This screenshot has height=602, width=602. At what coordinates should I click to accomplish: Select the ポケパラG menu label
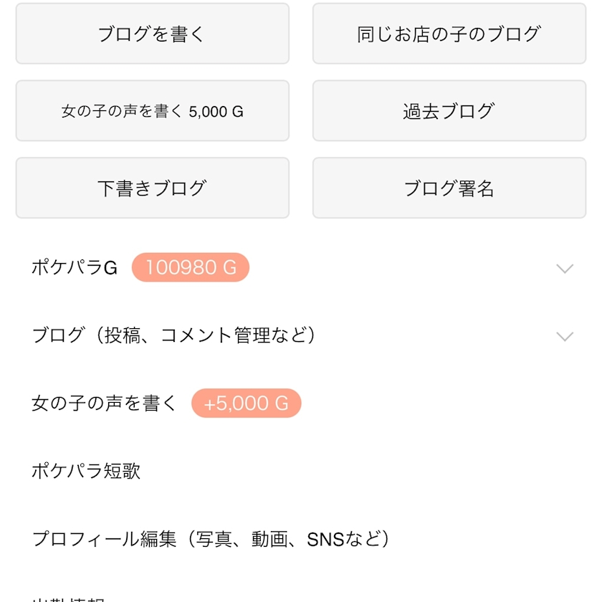tap(74, 268)
